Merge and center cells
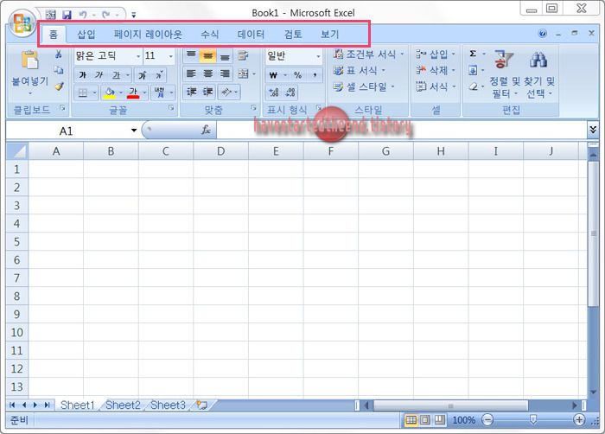 pos(243,73)
